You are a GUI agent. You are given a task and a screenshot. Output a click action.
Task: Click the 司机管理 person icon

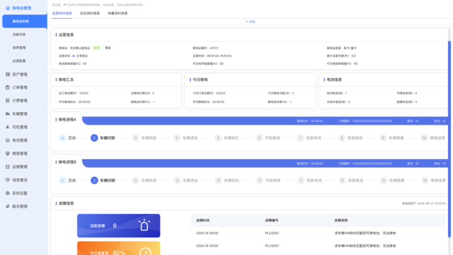click(7, 127)
